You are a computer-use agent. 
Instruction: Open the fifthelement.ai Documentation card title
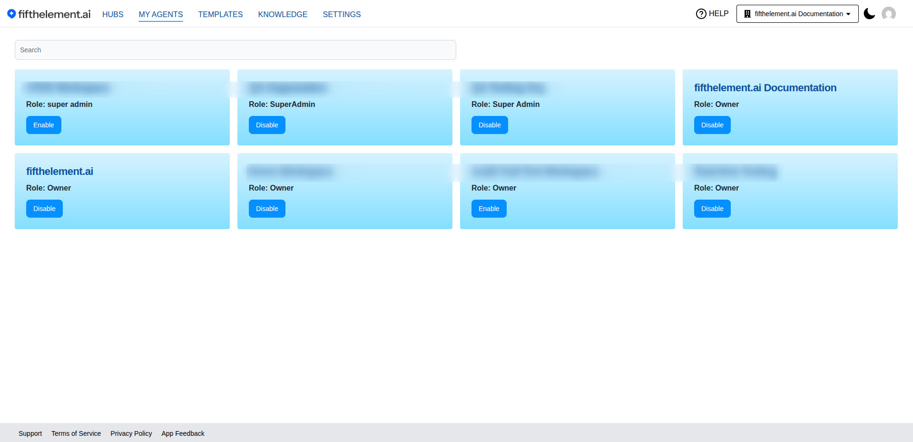coord(765,88)
